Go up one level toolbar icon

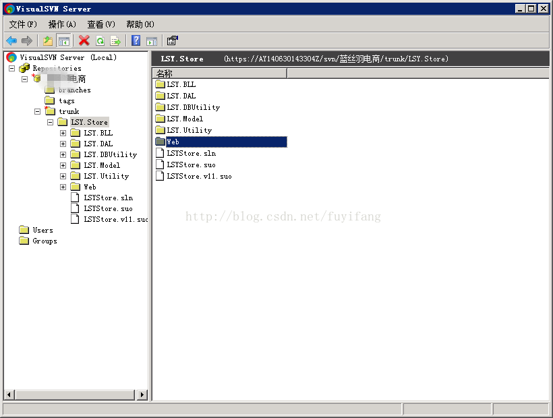(x=48, y=41)
